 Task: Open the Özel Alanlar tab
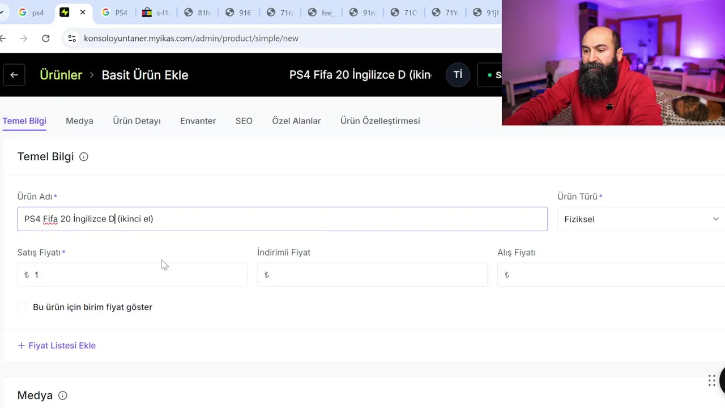296,121
